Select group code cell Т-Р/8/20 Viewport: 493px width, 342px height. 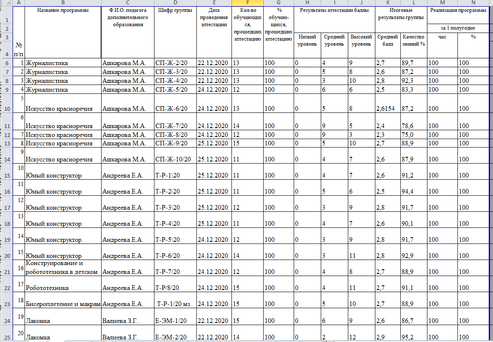[x=175, y=284]
